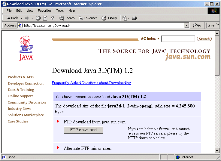Open Solutions Marketplace link
This screenshot has width=221, height=161.
pyautogui.click(x=26, y=115)
